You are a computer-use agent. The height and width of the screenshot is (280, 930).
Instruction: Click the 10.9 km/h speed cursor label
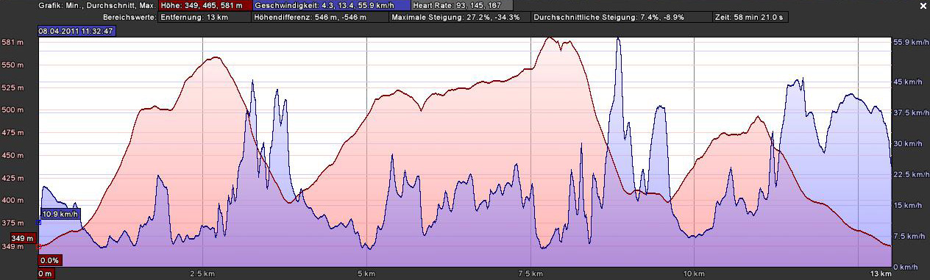coord(60,214)
